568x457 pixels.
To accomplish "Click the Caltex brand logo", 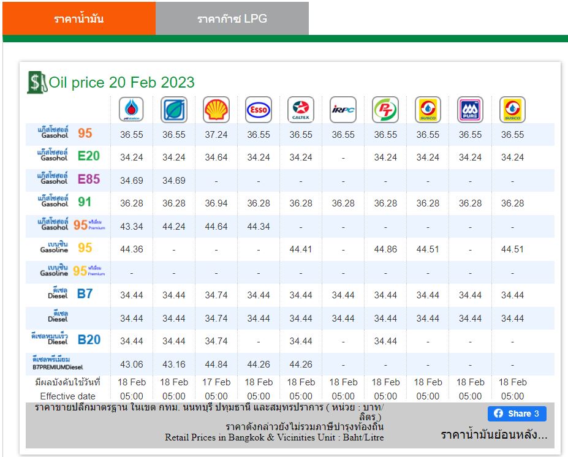I will click(301, 110).
